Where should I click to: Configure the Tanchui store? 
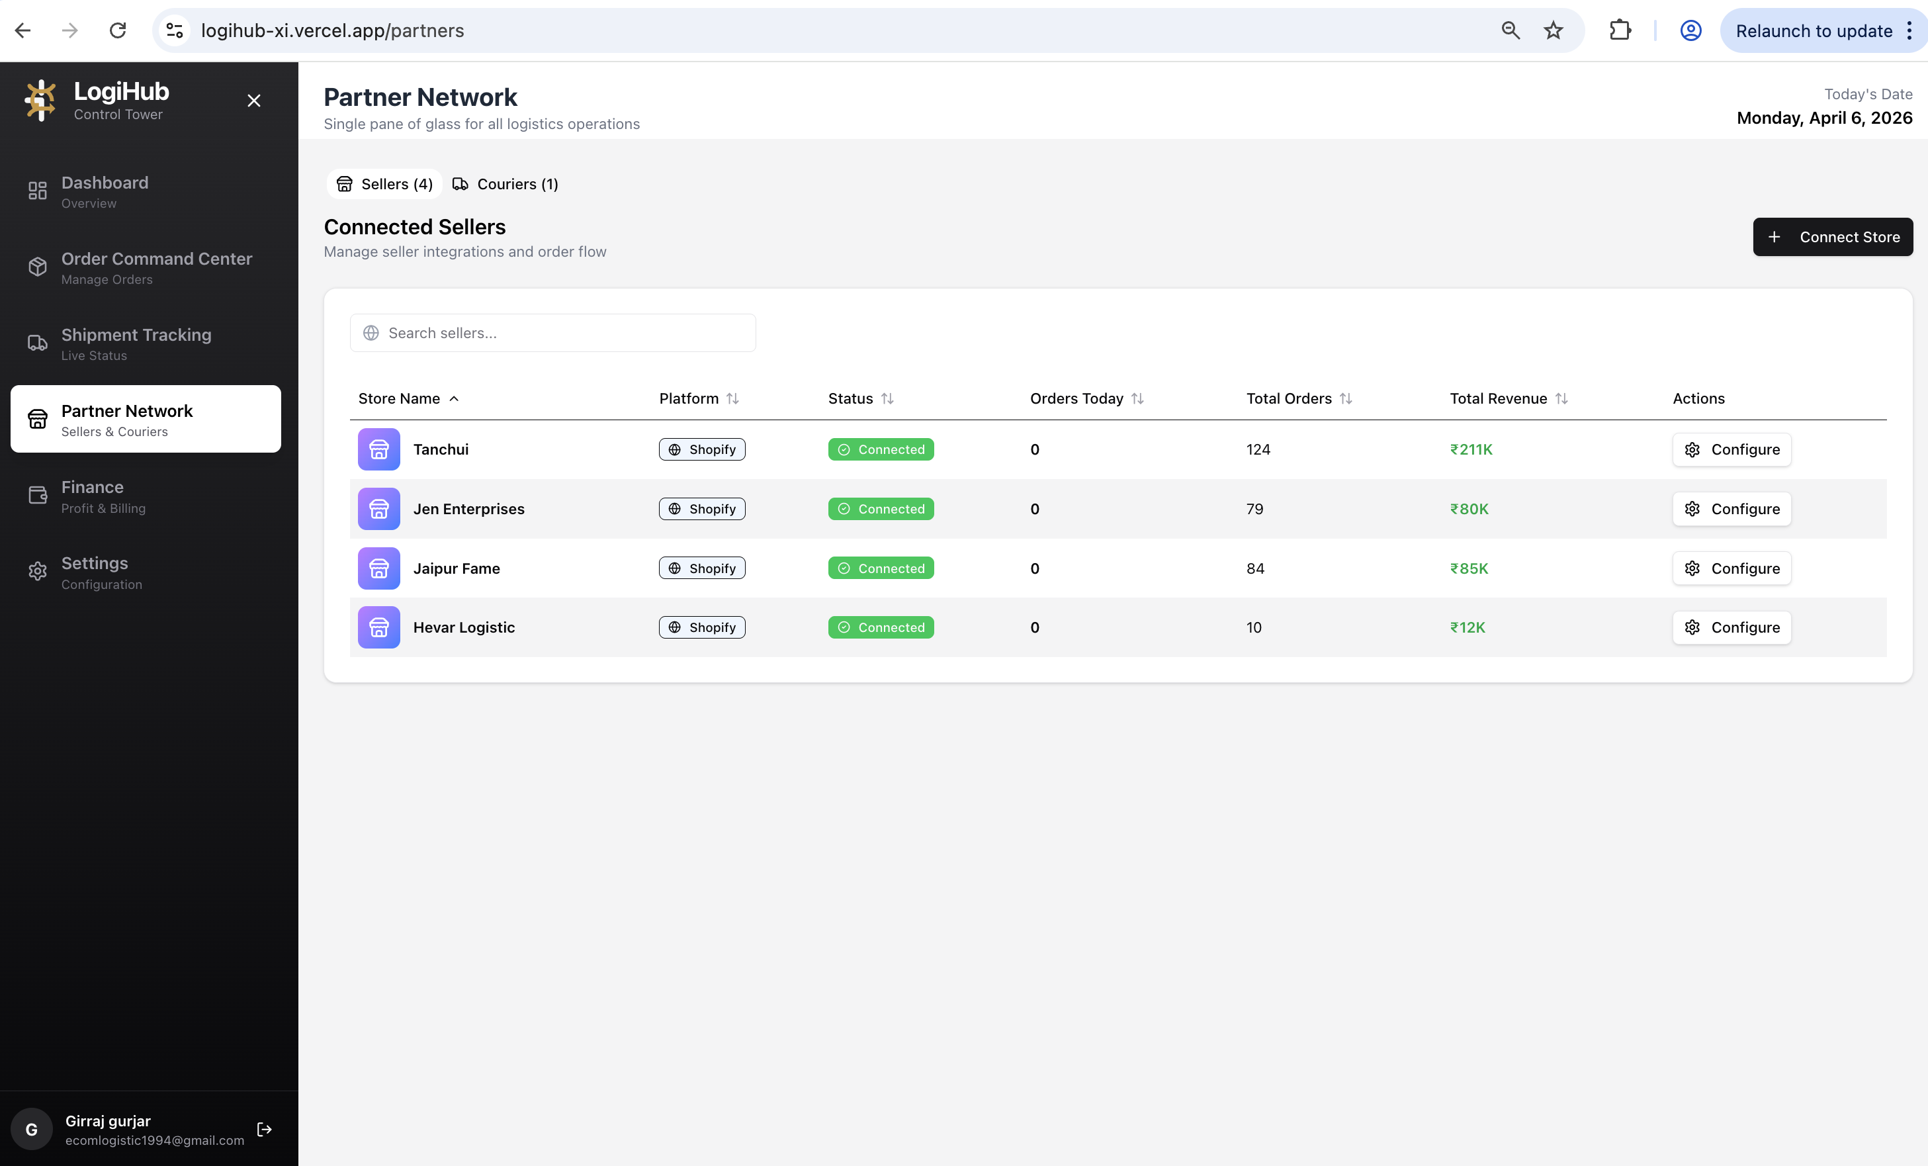click(1731, 449)
